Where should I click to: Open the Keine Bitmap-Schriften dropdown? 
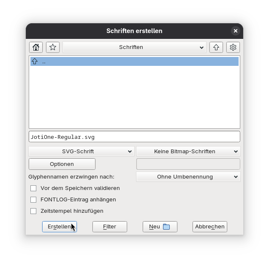pyautogui.click(x=188, y=152)
